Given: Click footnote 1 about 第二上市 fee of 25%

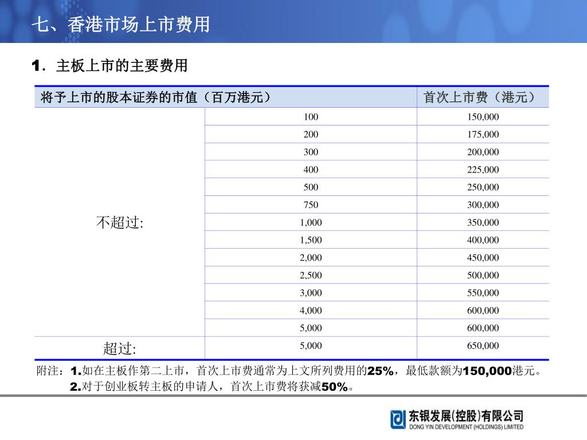Looking at the screenshot, I should coord(306,371).
